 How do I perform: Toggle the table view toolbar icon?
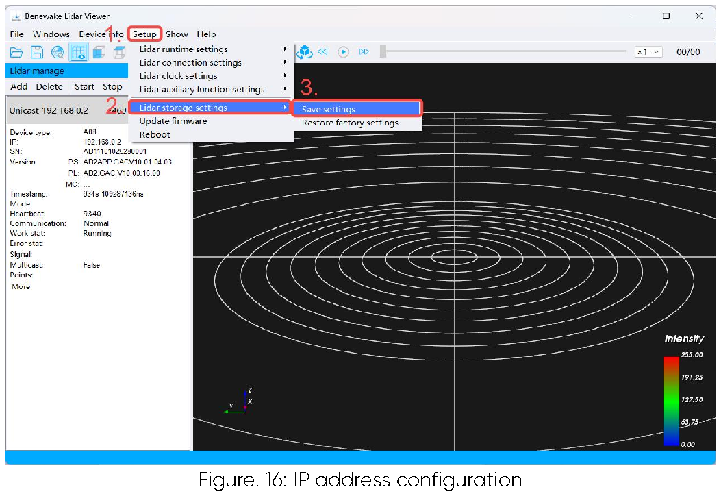click(78, 53)
